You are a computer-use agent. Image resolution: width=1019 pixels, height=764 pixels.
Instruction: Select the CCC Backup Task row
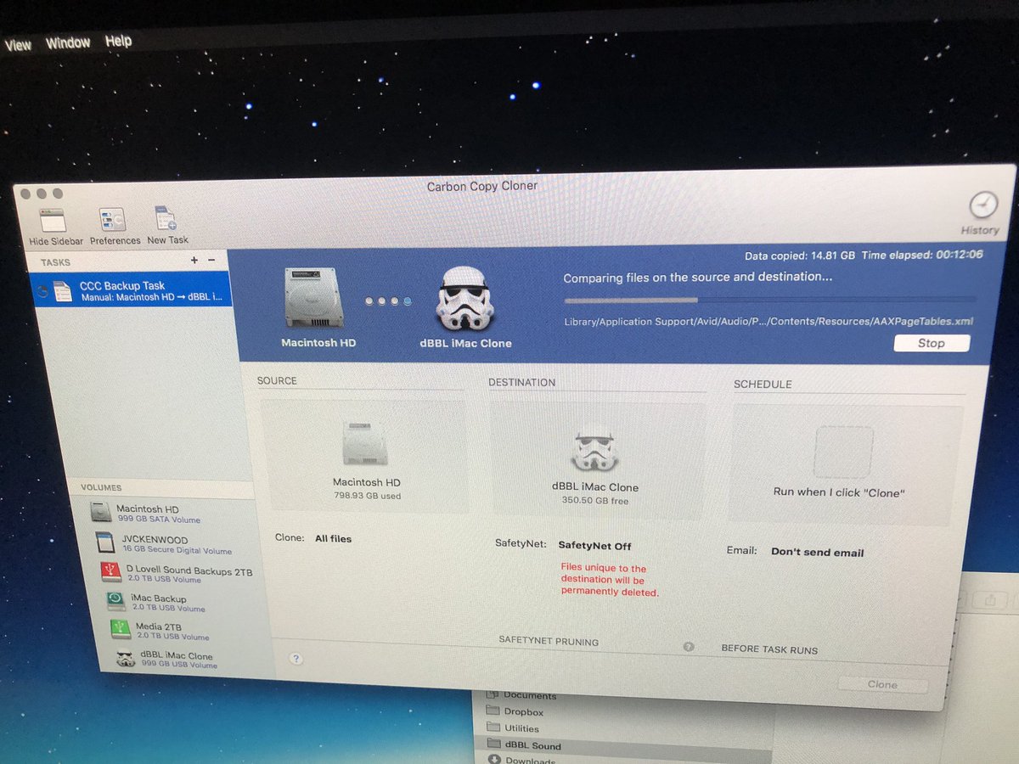[x=130, y=290]
